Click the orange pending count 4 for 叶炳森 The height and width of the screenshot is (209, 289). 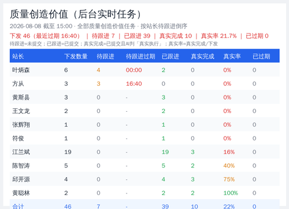(98, 70)
